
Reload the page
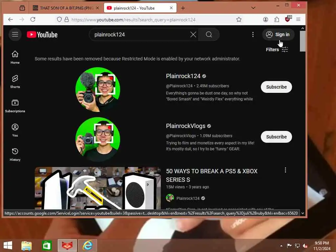pos(33,19)
